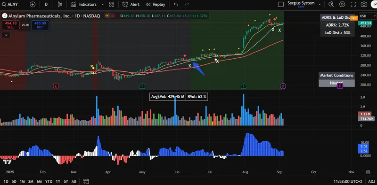Image resolution: width=377 pixels, height=185 pixels.
Task: Start Bar Replay mode
Action: (x=156, y=4)
